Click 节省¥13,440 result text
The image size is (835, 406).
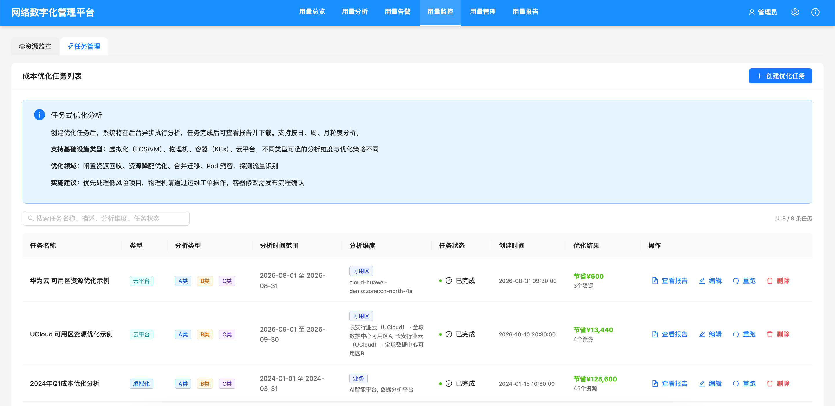[593, 330]
